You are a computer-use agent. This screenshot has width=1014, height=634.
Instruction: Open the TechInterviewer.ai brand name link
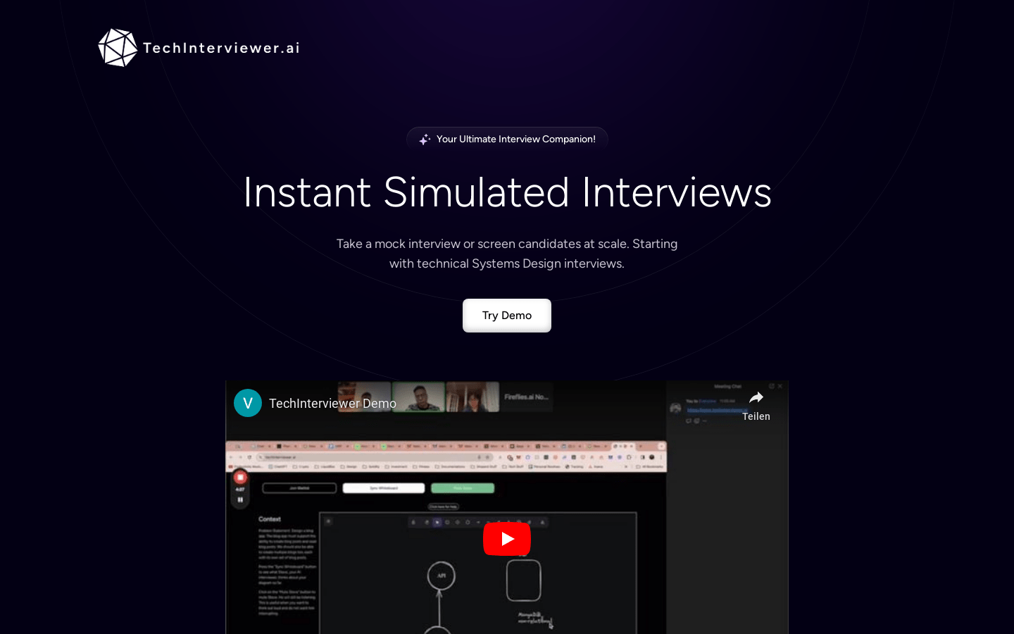pyautogui.click(x=221, y=48)
